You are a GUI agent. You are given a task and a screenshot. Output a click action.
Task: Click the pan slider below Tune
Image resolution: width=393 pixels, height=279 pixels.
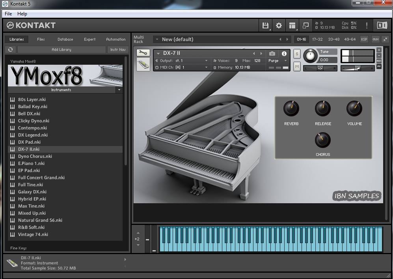point(320,68)
